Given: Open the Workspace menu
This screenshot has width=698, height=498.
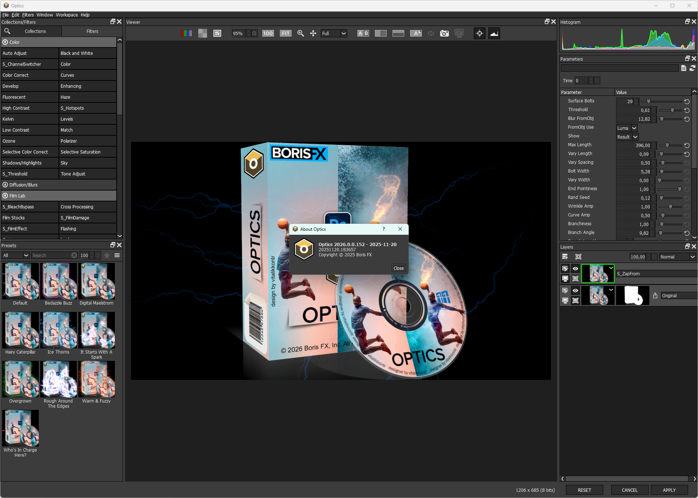Looking at the screenshot, I should (x=67, y=15).
